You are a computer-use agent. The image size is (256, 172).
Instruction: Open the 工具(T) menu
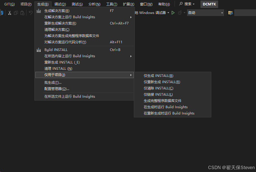112,4
